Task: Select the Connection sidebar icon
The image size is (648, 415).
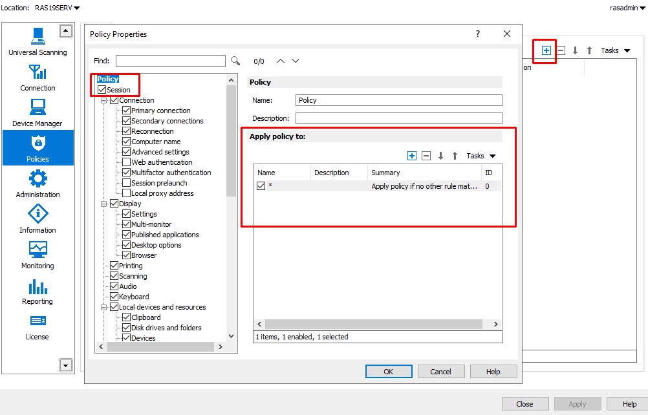Action: pyautogui.click(x=38, y=76)
